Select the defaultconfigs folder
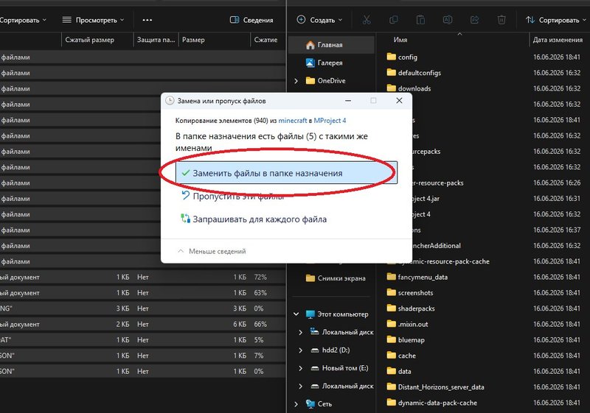590x413 pixels. [414, 73]
